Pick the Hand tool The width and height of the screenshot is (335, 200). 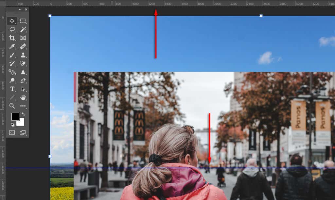pos(23,98)
